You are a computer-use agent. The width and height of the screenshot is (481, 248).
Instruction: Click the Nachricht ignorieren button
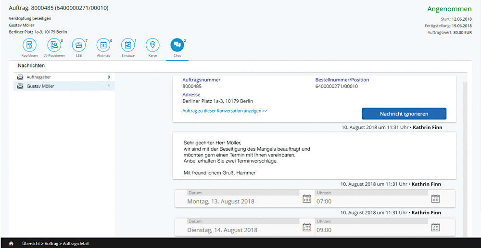(404, 114)
